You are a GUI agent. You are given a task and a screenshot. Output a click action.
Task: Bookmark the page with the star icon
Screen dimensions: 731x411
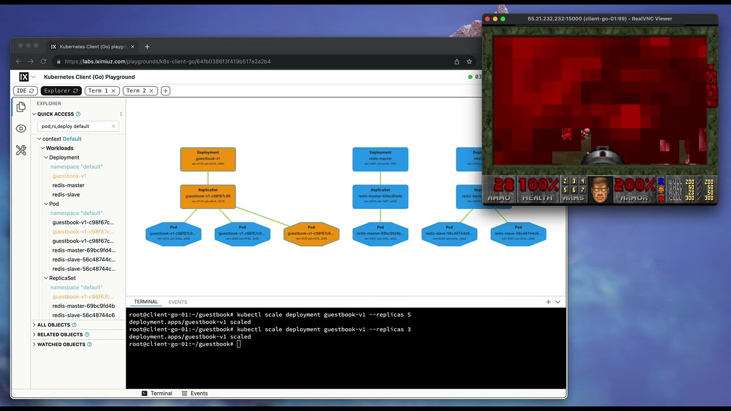[x=469, y=62]
